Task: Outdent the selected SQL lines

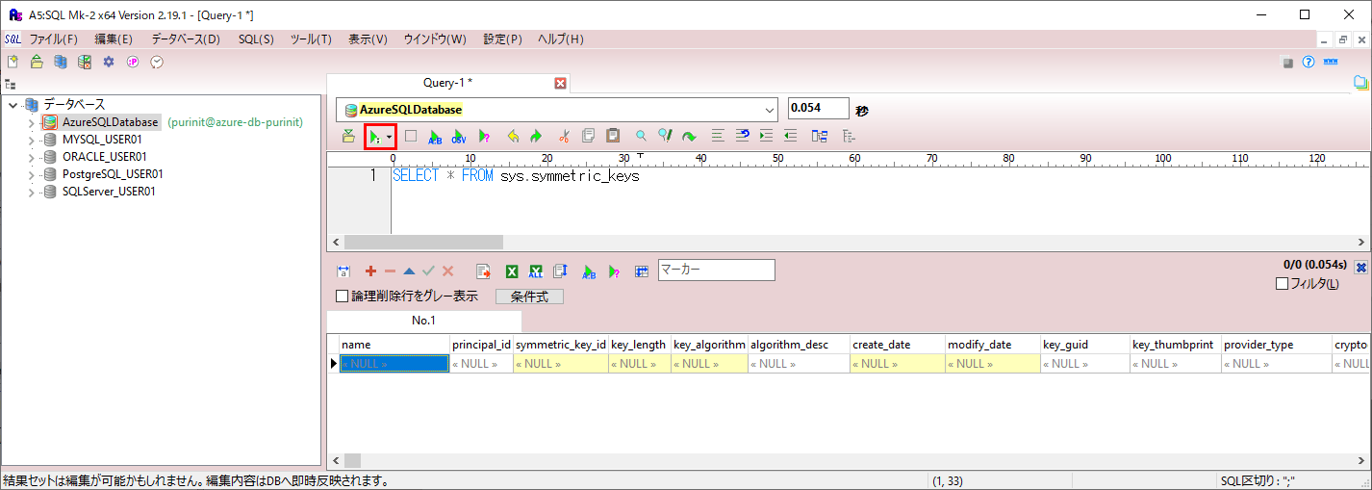Action: (x=790, y=136)
